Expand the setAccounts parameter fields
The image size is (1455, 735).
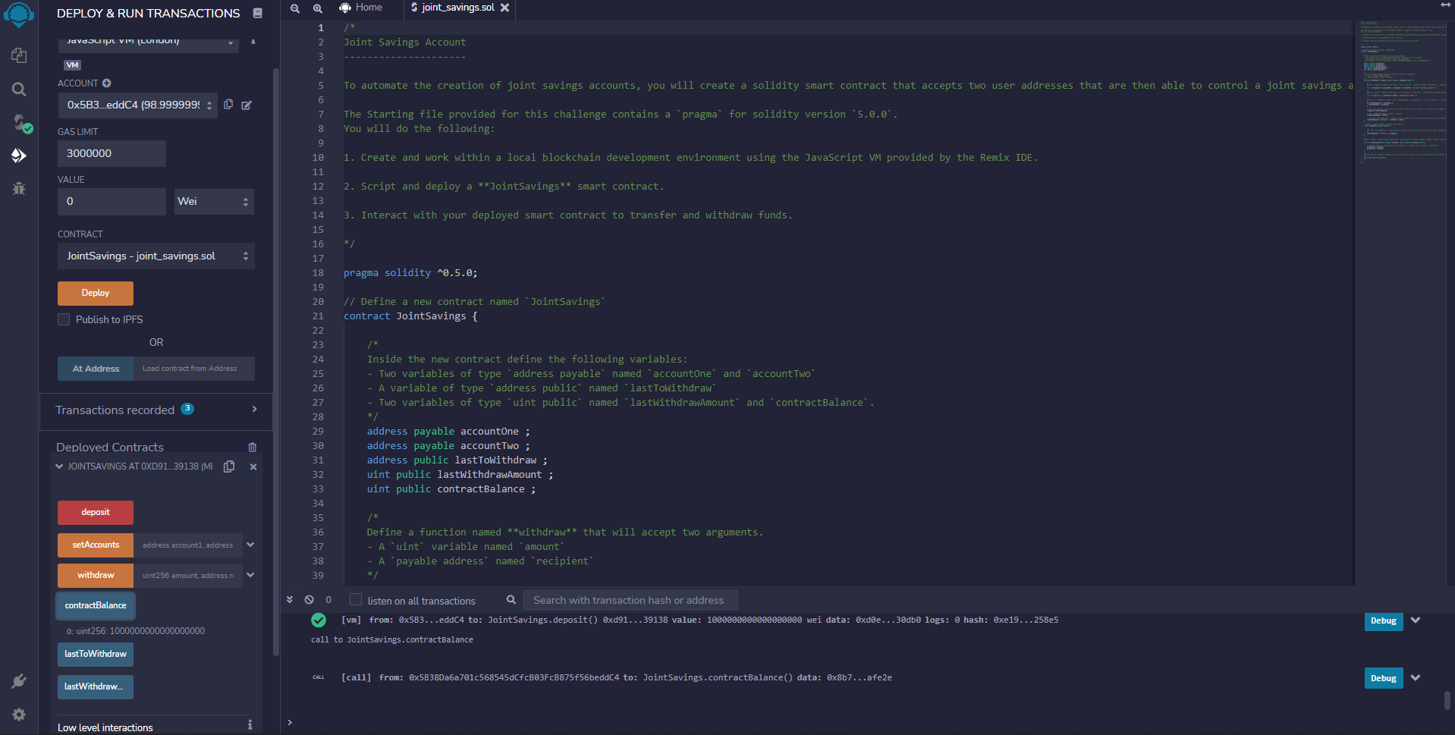(x=250, y=545)
